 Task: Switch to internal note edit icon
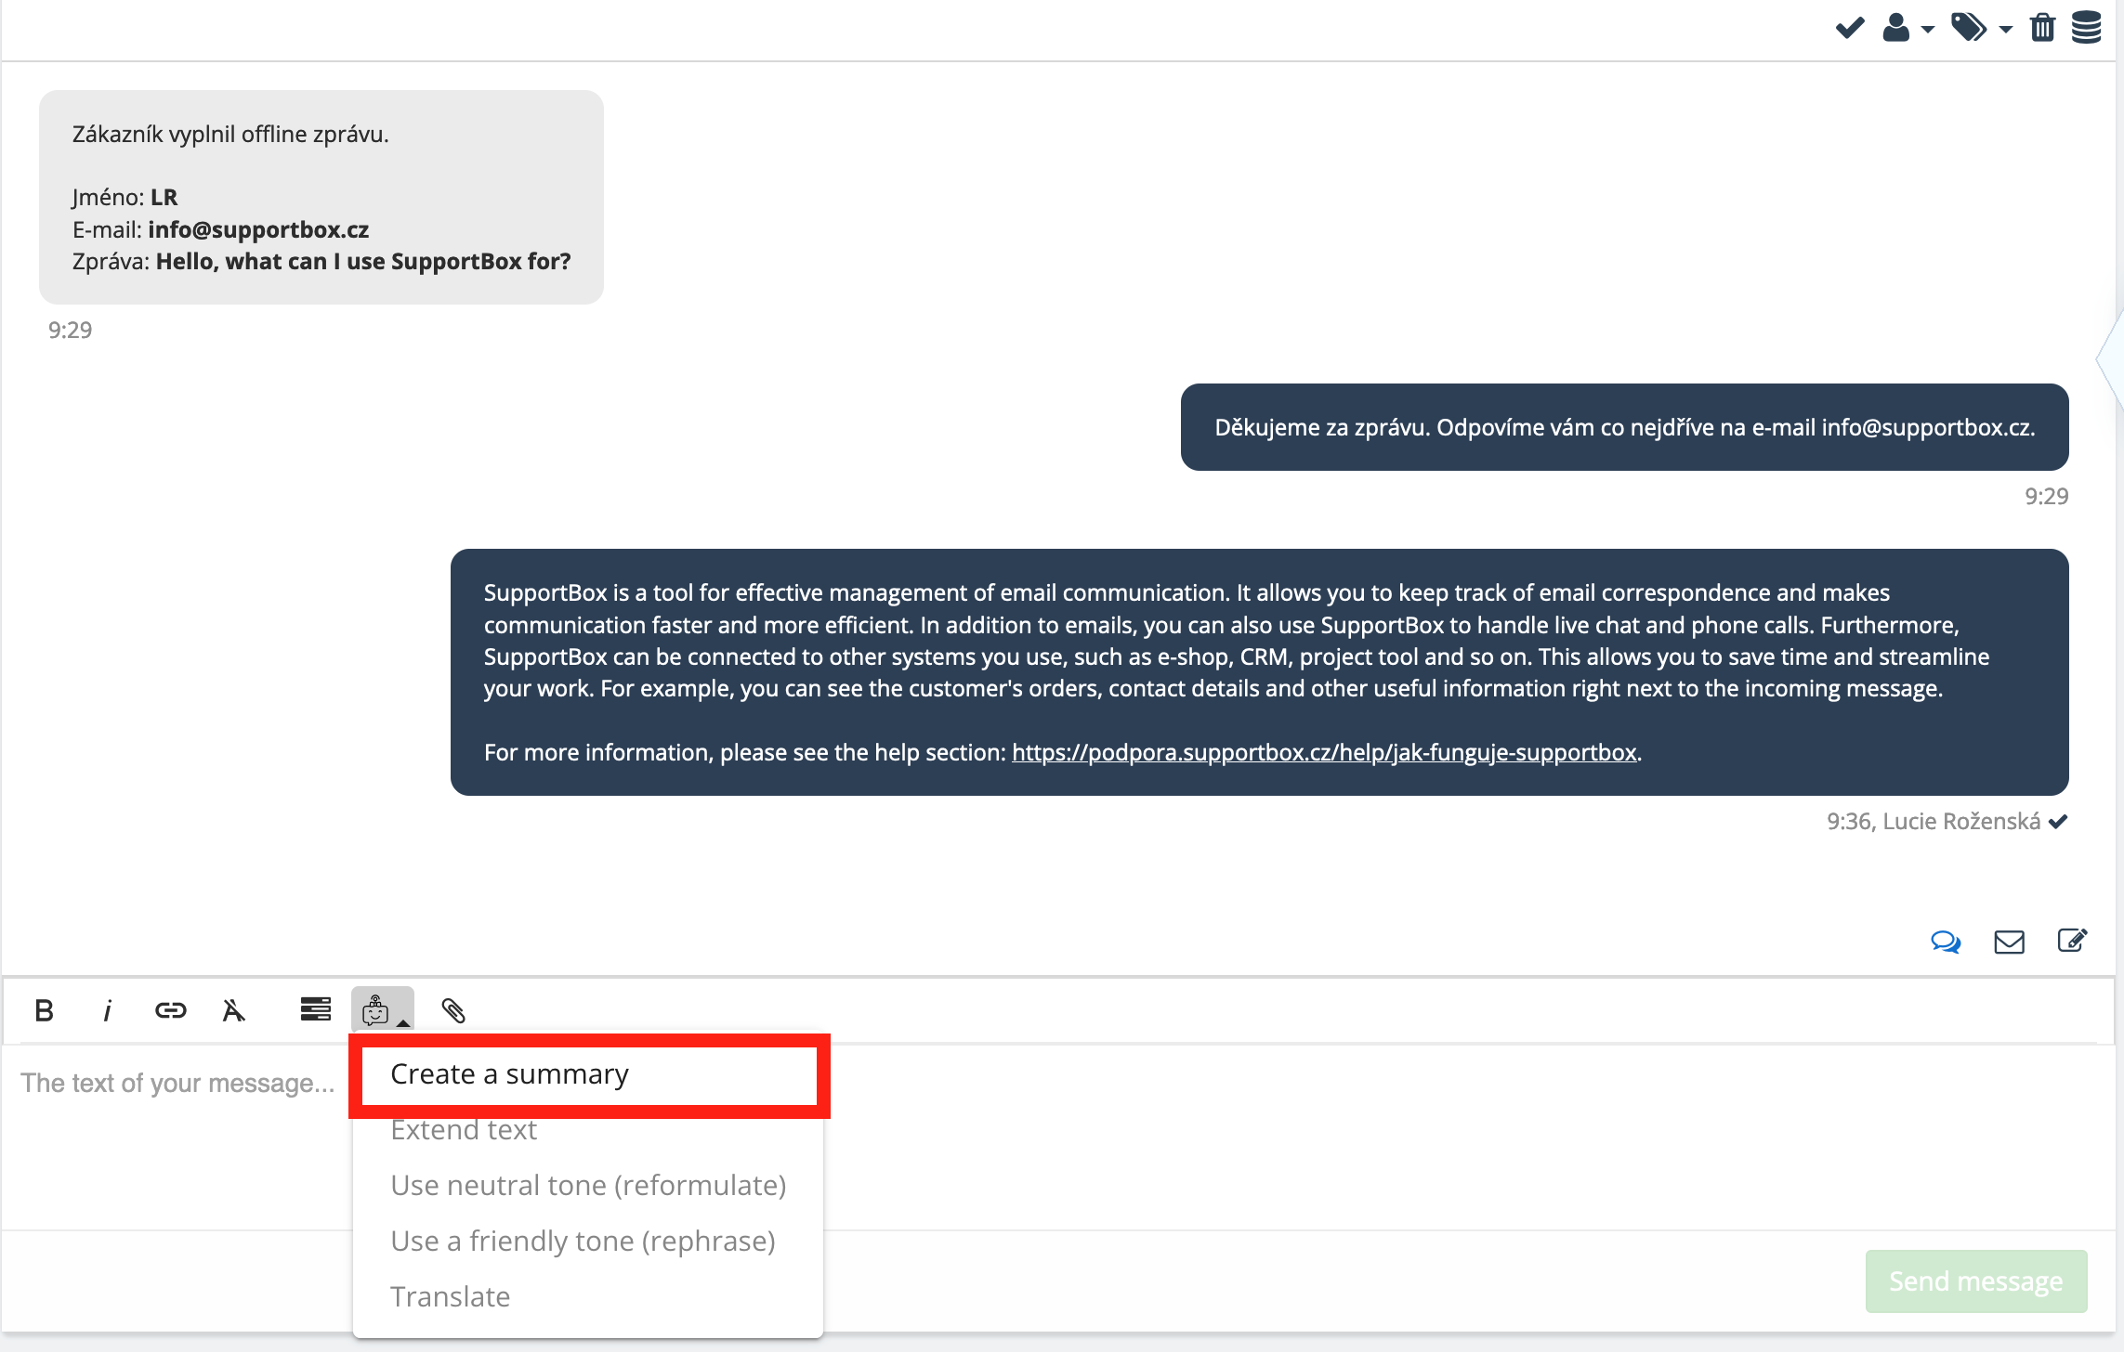(2072, 942)
